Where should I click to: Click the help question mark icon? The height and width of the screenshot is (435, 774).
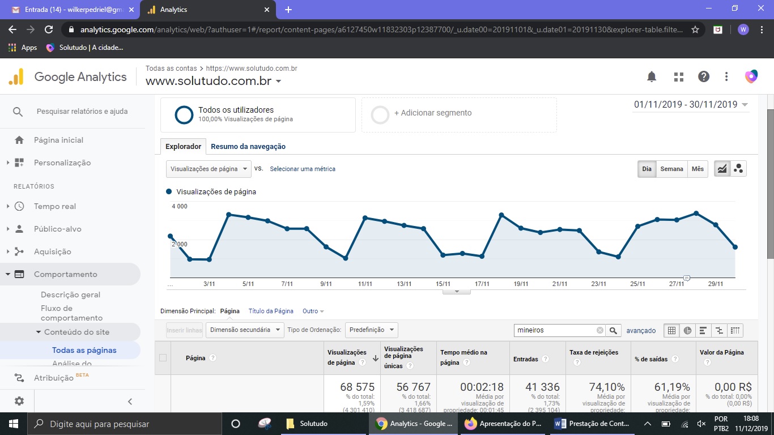(x=704, y=76)
